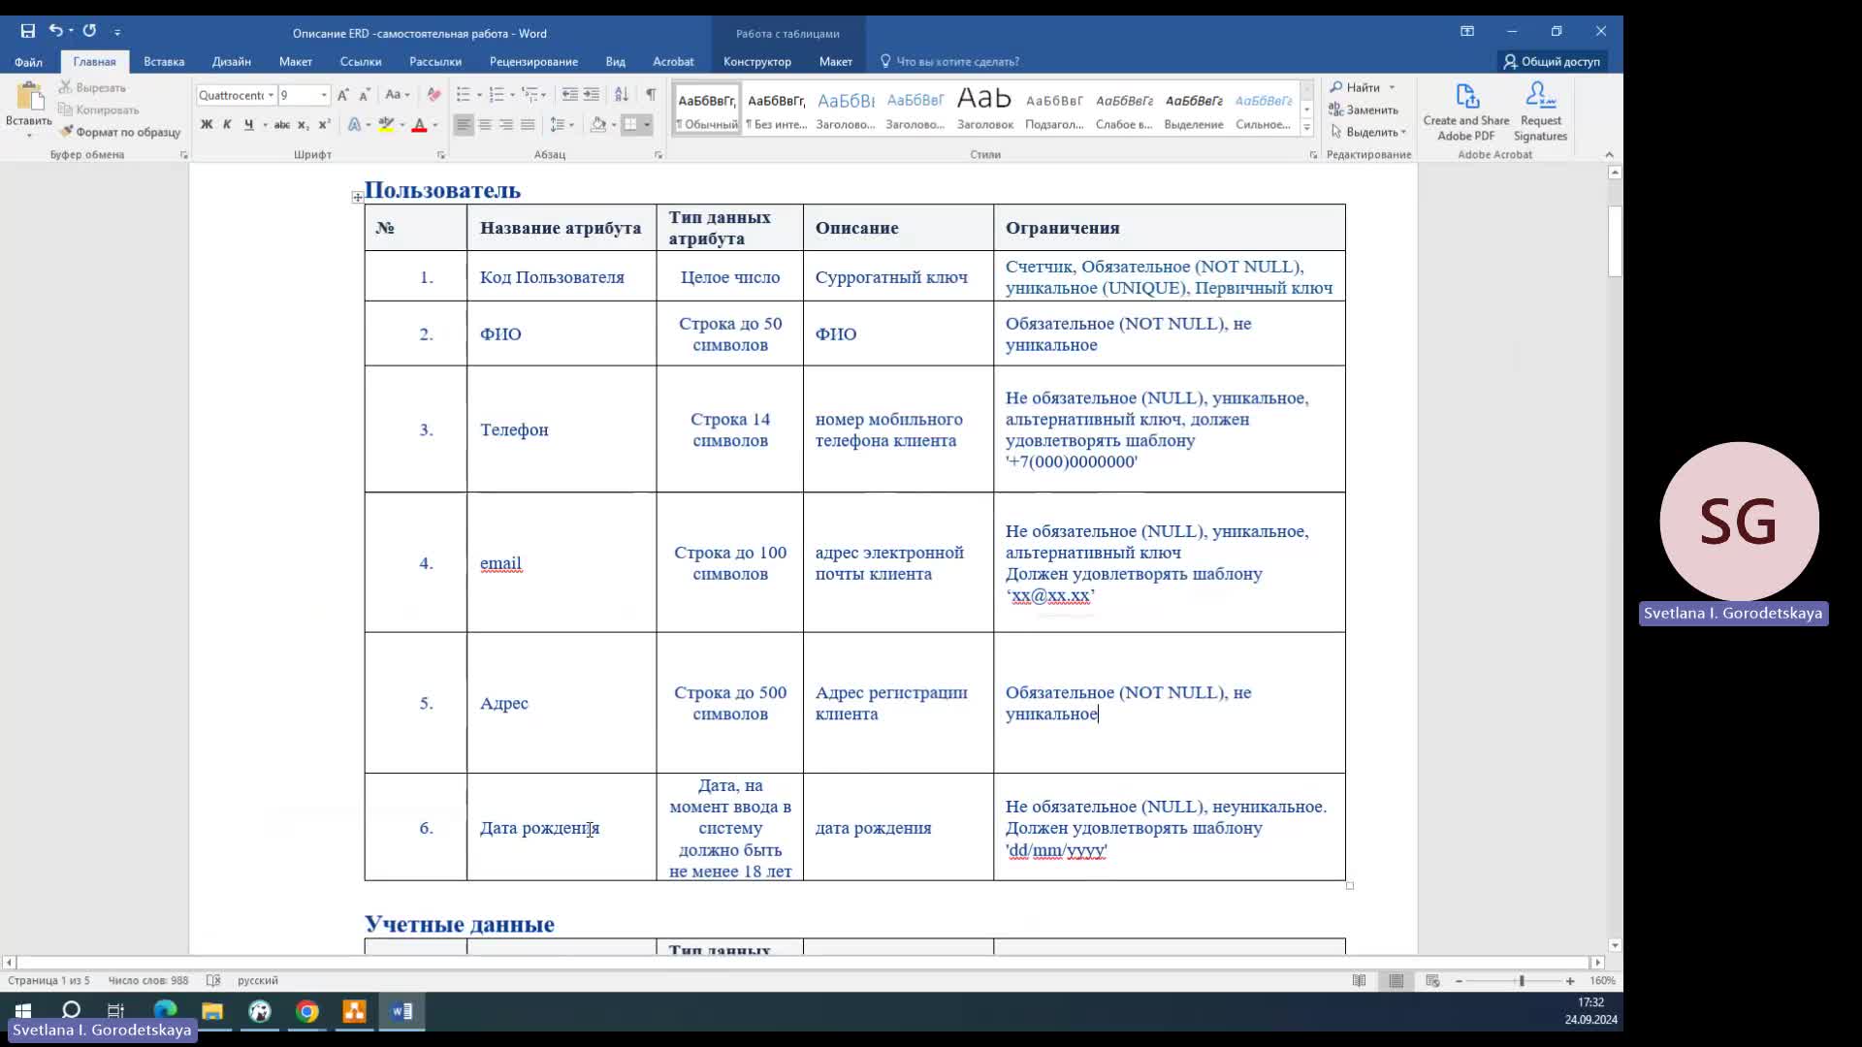Redo with the repeat arrow icon
Image resolution: width=1862 pixels, height=1047 pixels.
89,31
